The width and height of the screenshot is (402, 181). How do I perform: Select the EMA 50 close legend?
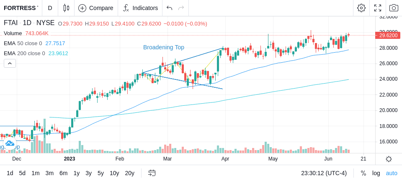23,43
